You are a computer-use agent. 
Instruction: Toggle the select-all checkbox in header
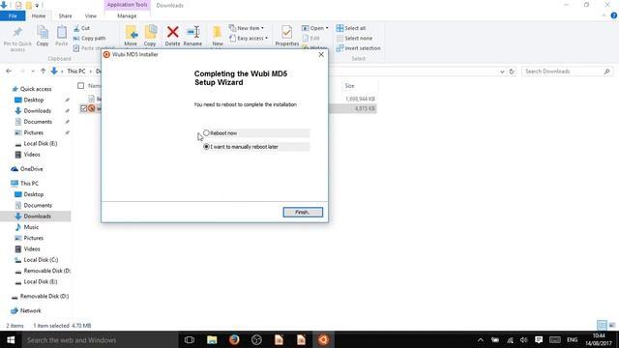(x=80, y=86)
